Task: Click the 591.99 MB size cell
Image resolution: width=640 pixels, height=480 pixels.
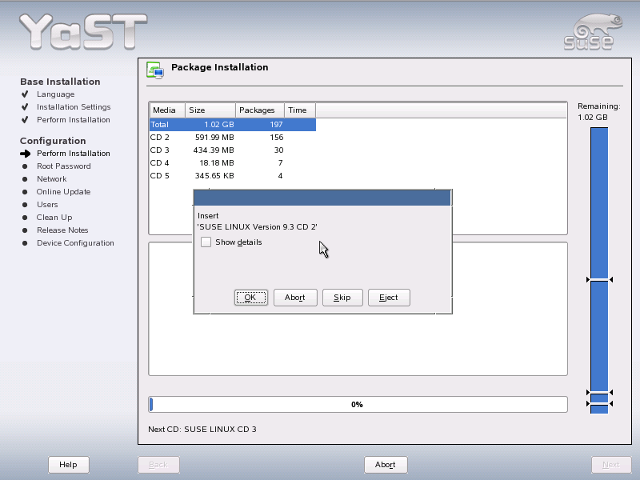Action: coord(214,137)
